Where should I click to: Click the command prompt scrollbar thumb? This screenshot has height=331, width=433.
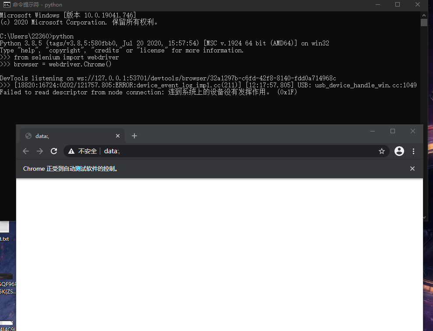pyautogui.click(x=424, y=23)
